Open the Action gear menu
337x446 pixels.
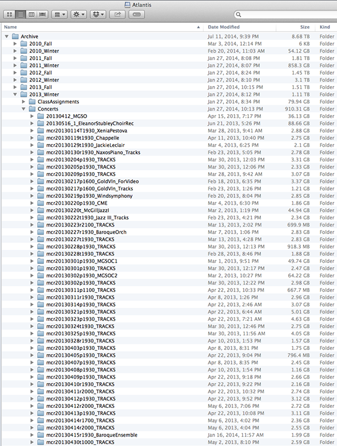79,15
